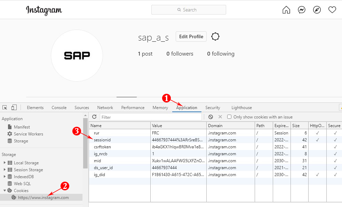Click the rur cookie value FRC
The width and height of the screenshot is (342, 207).
tap(156, 133)
